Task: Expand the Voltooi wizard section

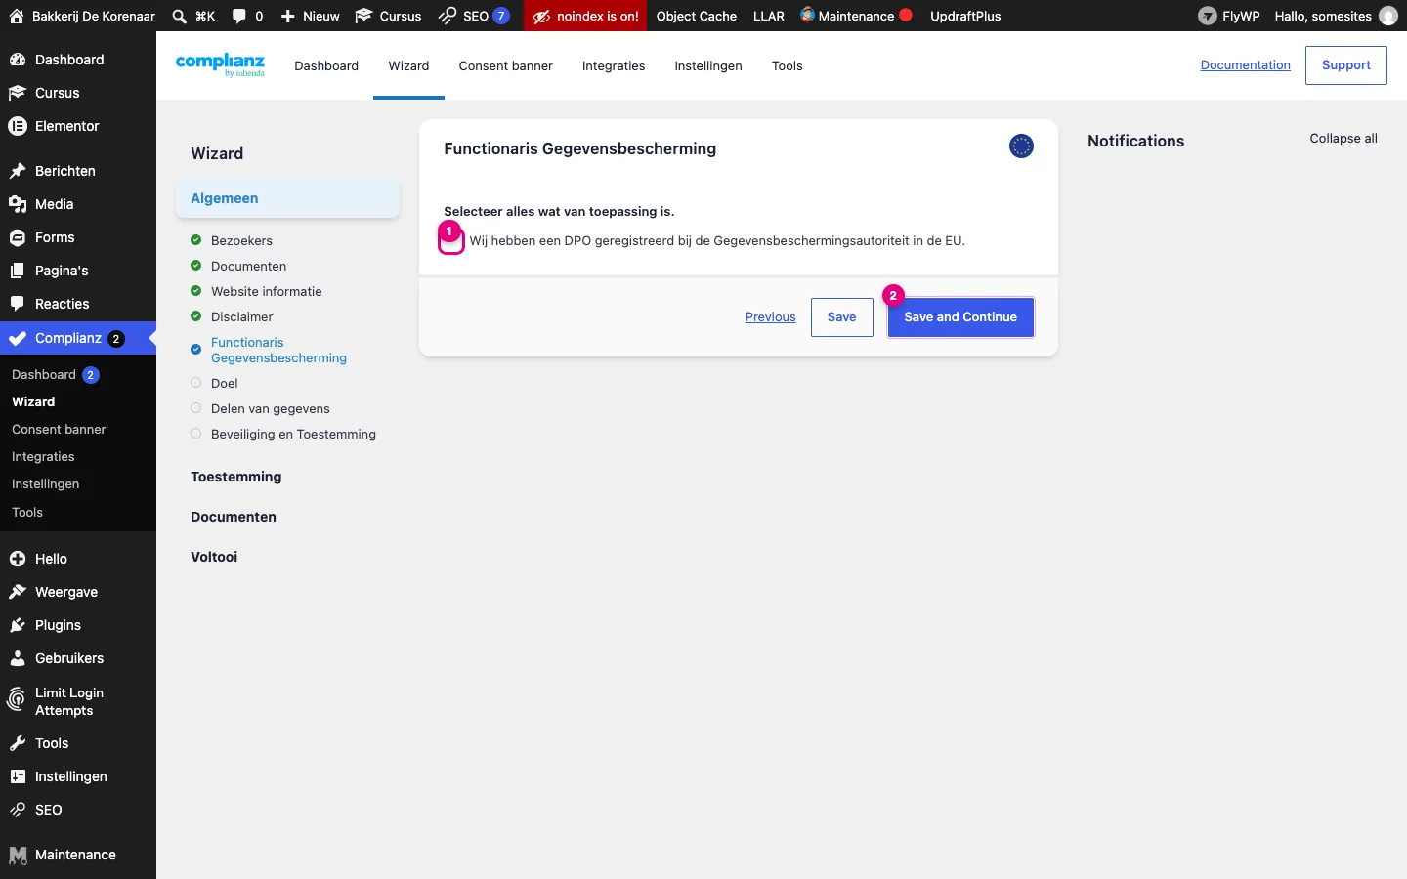Action: click(214, 557)
